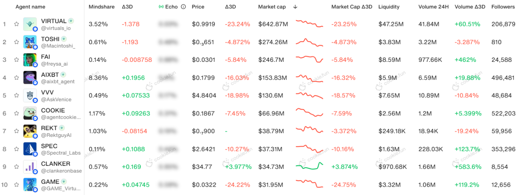Select the VVV Venice logo icon

coord(30,95)
